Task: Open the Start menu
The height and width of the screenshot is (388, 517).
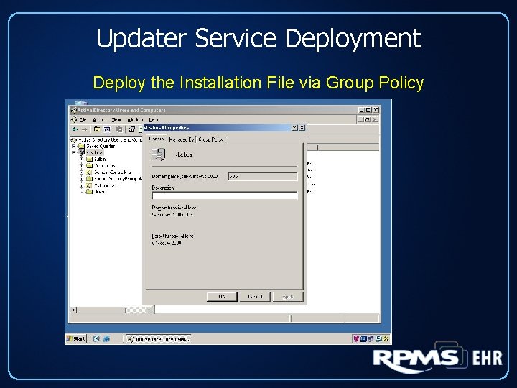Action: pyautogui.click(x=76, y=338)
